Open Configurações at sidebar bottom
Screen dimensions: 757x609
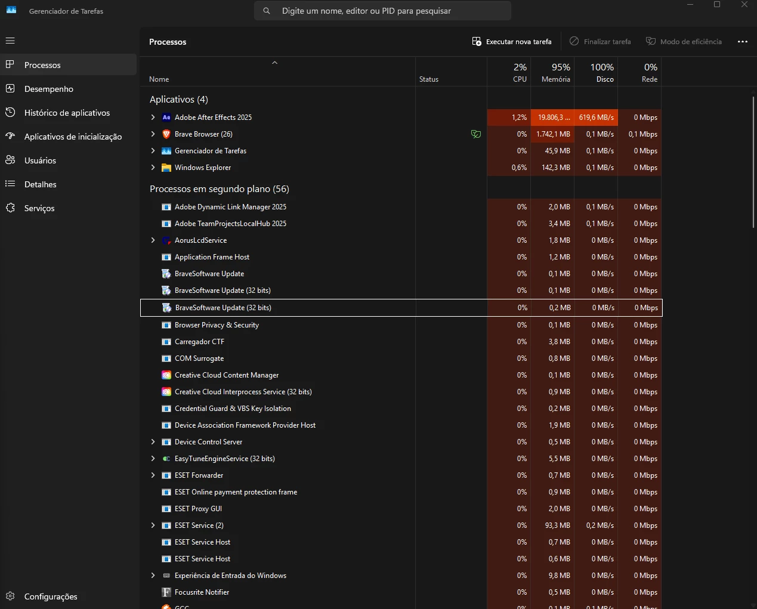69,596
